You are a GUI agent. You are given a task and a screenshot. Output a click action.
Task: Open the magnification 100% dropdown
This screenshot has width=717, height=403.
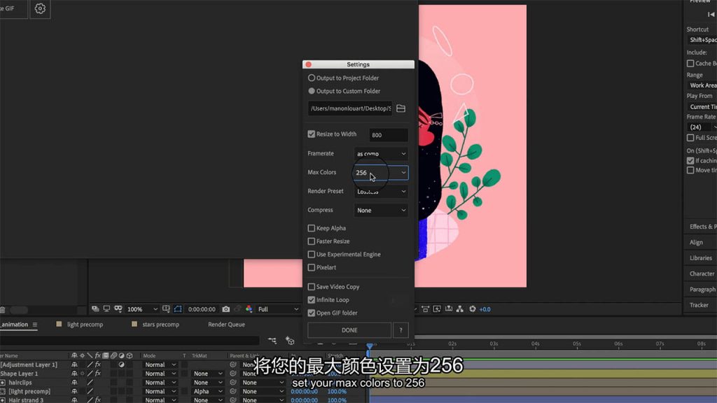tap(142, 309)
